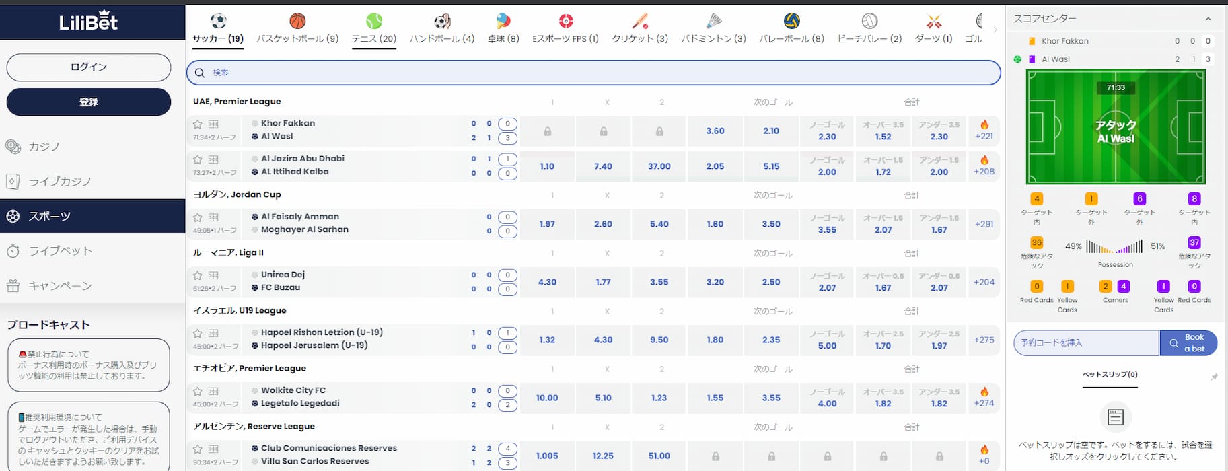Click the live casino icon in sidebar
Viewport: 1228px width, 471px height.
(13, 181)
